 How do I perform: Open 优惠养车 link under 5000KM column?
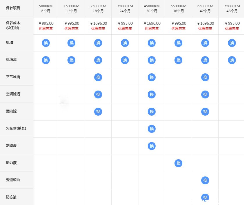[46, 29]
